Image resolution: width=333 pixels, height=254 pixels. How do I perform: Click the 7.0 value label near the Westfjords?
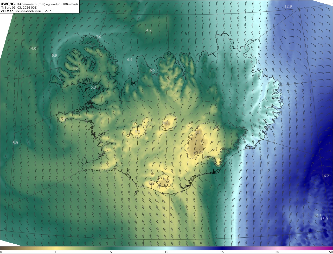pos(99,37)
